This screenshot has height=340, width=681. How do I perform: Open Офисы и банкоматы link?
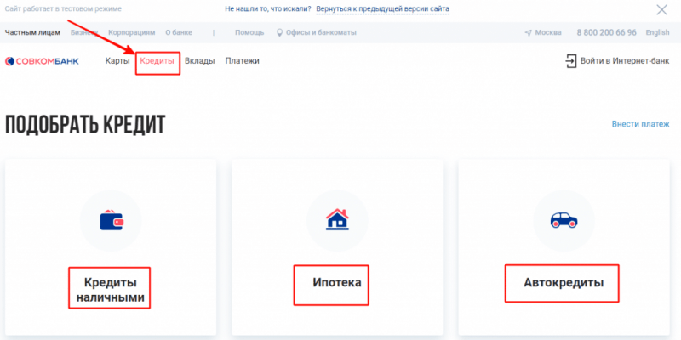321,32
